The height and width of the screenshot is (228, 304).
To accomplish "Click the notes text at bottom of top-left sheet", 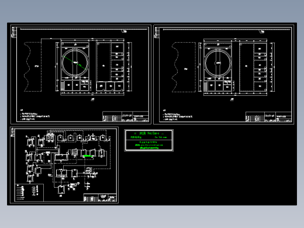I will point(35,115).
